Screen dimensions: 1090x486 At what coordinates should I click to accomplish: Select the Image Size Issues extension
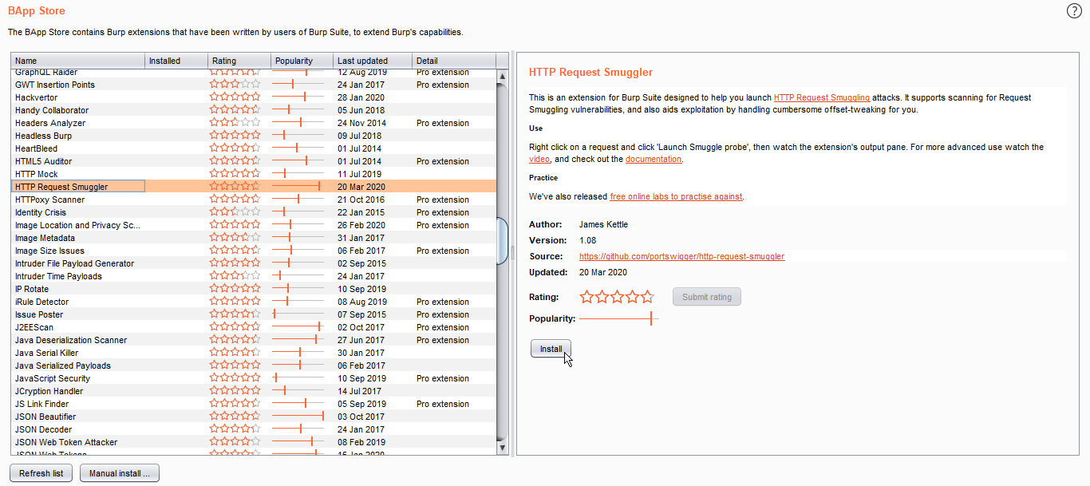(x=254, y=251)
